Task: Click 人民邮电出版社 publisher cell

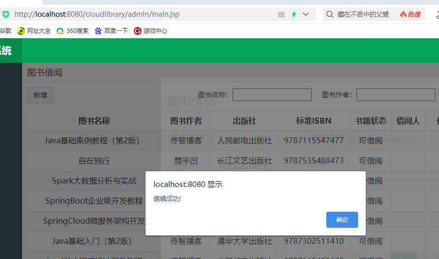Action: pos(244,140)
